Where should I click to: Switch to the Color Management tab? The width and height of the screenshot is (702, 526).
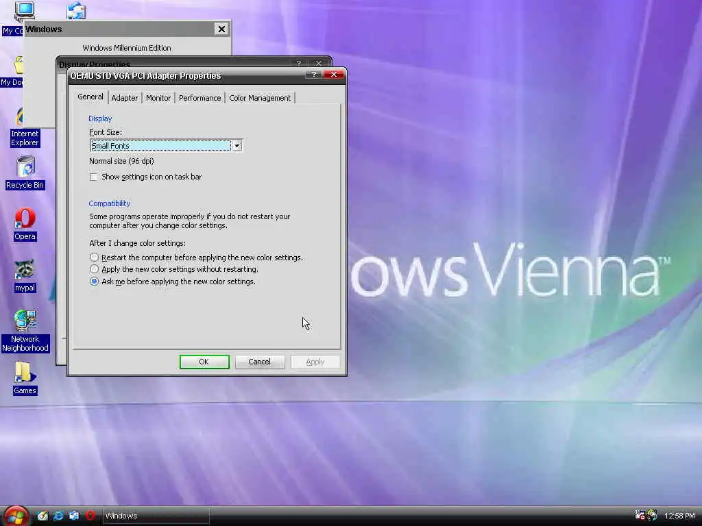tap(260, 98)
